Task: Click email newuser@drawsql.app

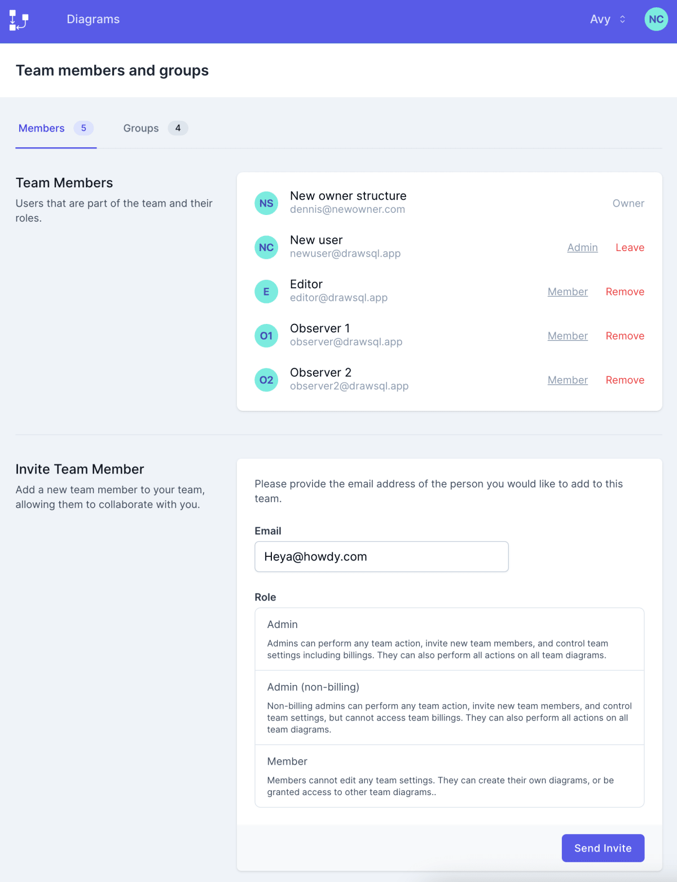Action: click(345, 253)
